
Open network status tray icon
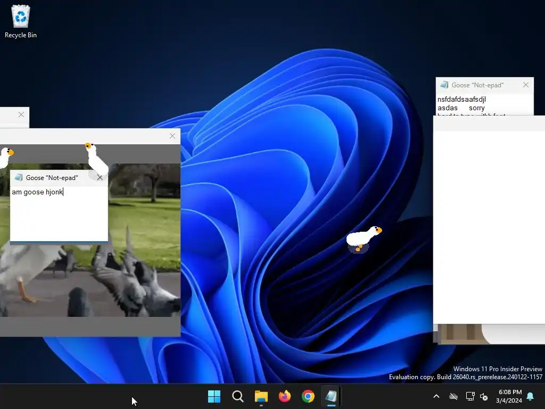pos(470,396)
